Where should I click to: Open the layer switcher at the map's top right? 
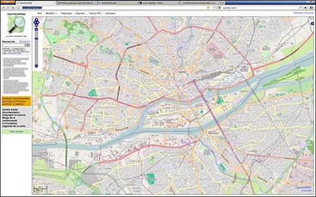(x=312, y=24)
